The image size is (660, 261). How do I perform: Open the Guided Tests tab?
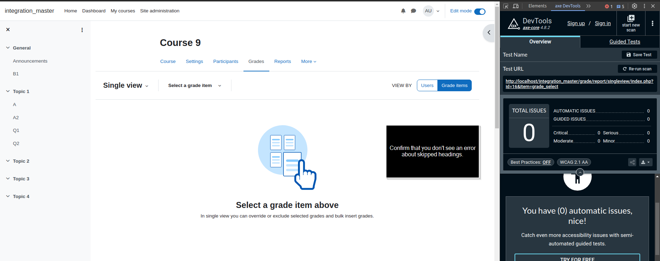(x=625, y=42)
